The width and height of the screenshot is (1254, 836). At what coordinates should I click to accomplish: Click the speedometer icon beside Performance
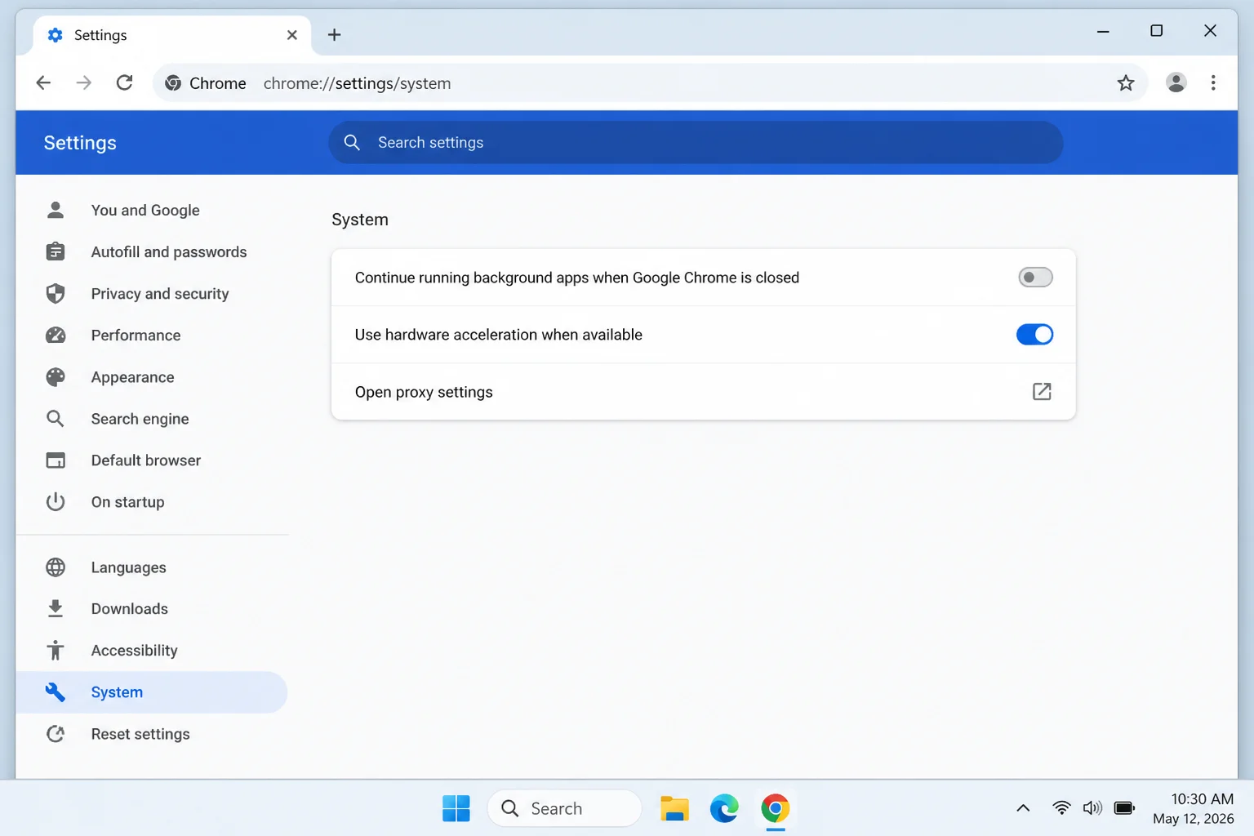[56, 335]
